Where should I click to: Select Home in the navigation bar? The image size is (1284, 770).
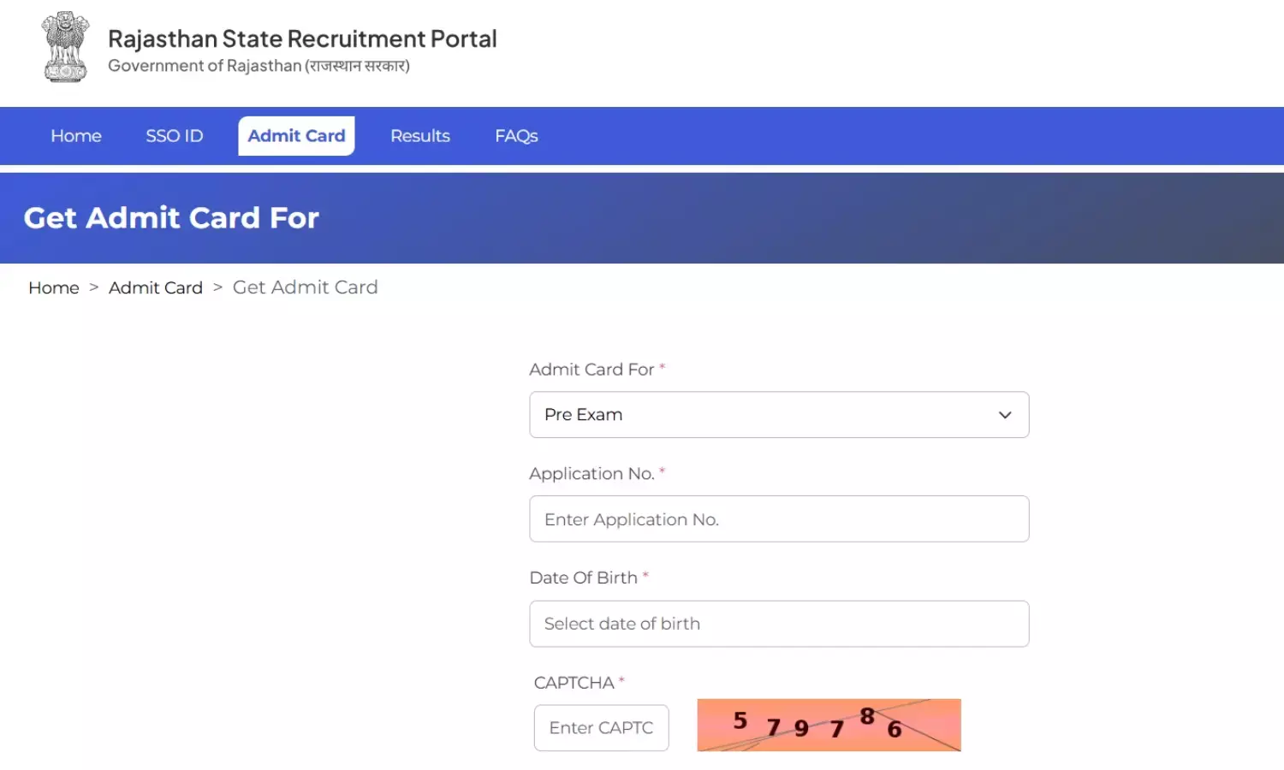pos(75,135)
